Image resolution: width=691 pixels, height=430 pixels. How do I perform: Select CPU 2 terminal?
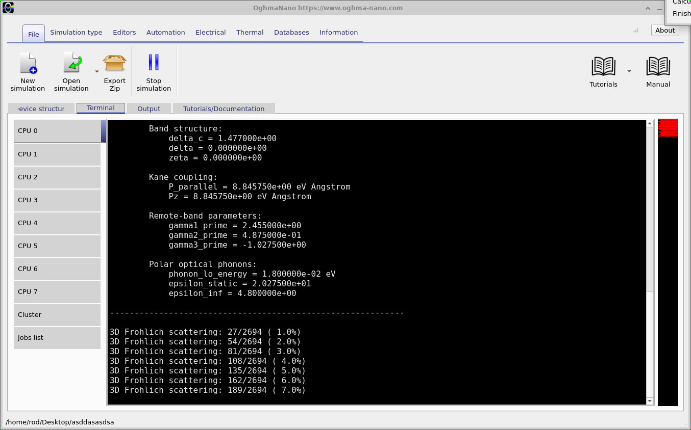pyautogui.click(x=57, y=177)
